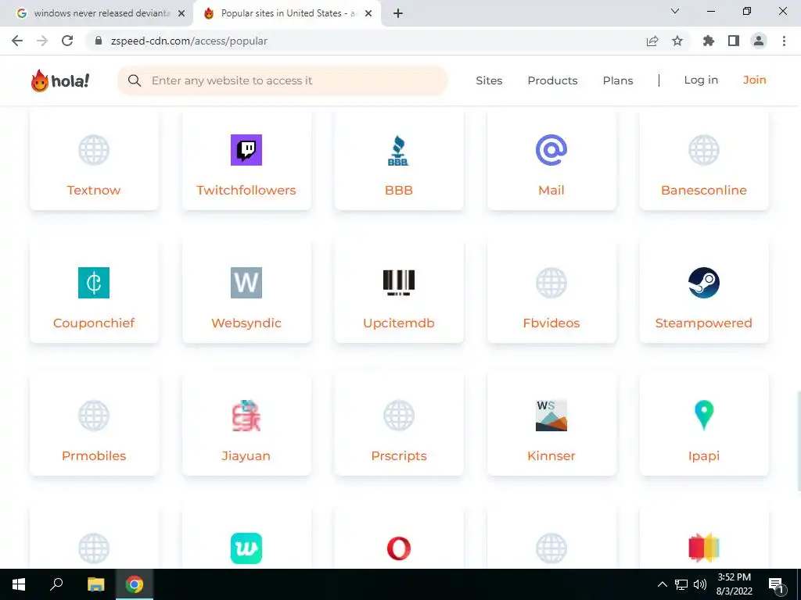Open the Windows Start menu
The image size is (801, 600).
click(x=19, y=584)
